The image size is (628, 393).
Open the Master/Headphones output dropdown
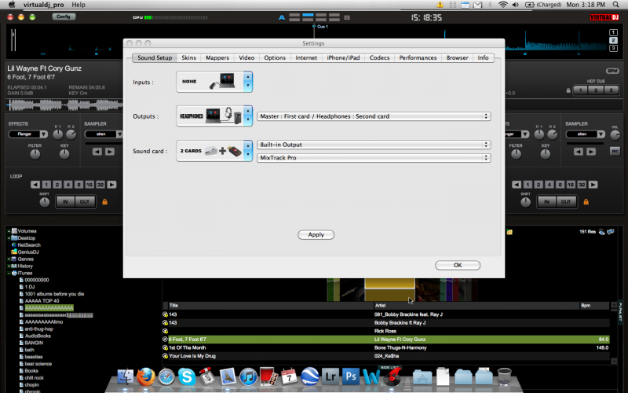pyautogui.click(x=374, y=116)
